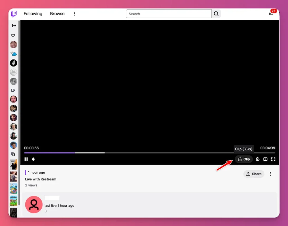
Task: Open the video quality settings gear
Action: 257,159
